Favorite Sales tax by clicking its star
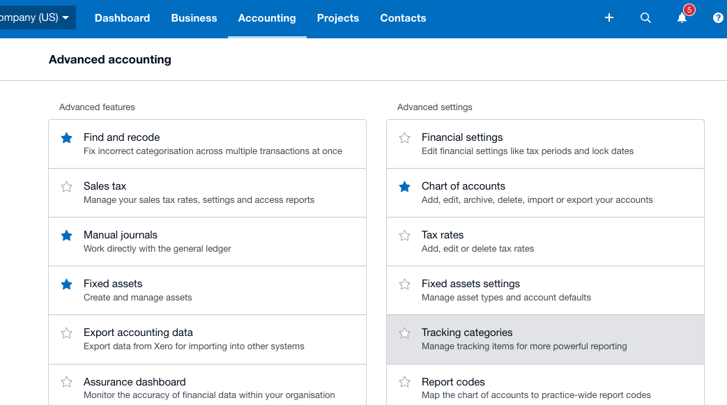The height and width of the screenshot is (405, 727). pos(66,187)
